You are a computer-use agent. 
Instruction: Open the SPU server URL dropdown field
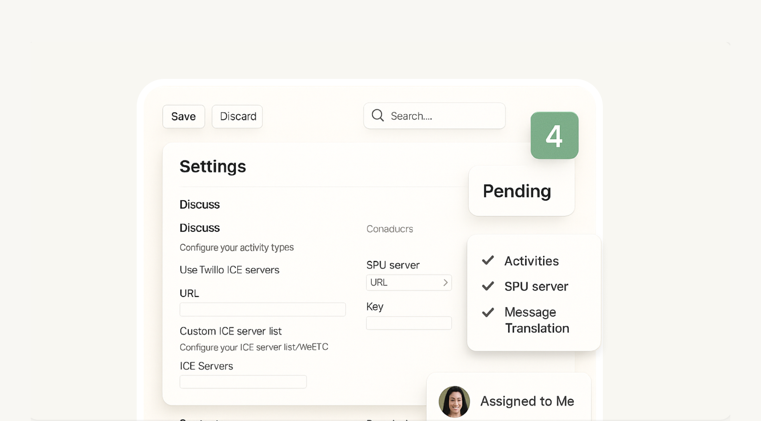[x=405, y=282]
